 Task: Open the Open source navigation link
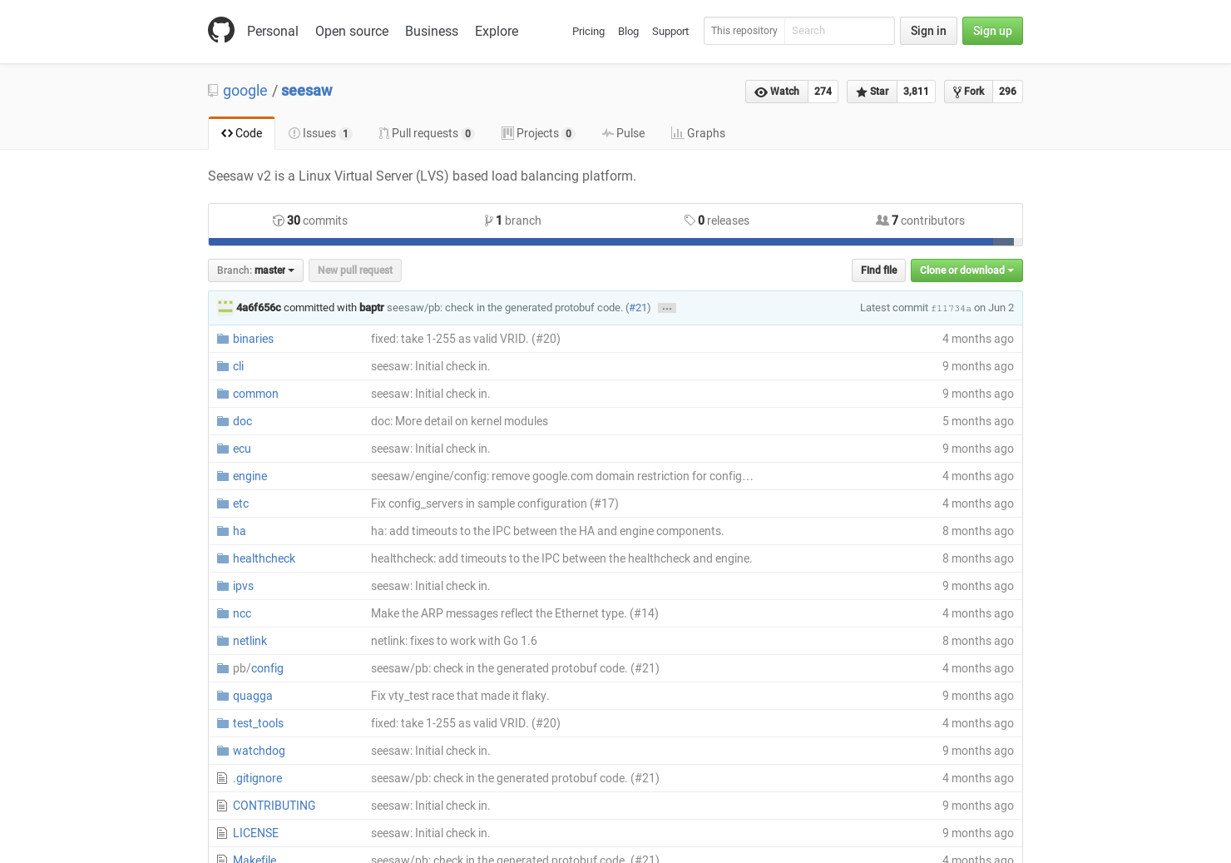pyautogui.click(x=352, y=31)
